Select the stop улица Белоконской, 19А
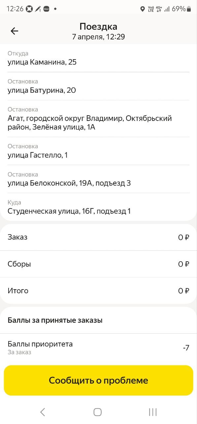The image size is (197, 424). tap(98, 179)
